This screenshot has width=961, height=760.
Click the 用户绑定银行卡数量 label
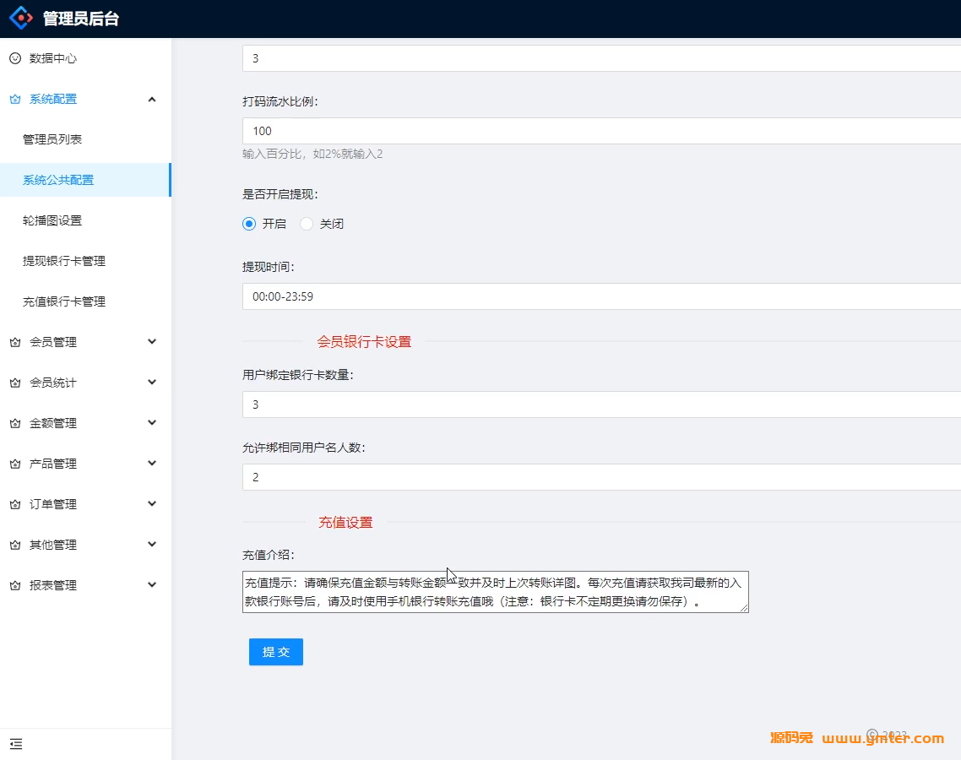click(298, 374)
